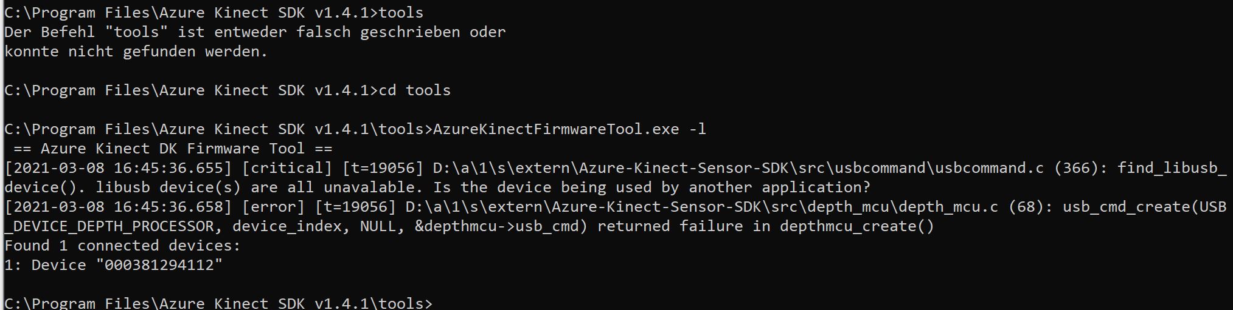This screenshot has width=1233, height=310.
Task: Click the 'Azure Kinect DK Firmware Tool' header
Action: 173,149
